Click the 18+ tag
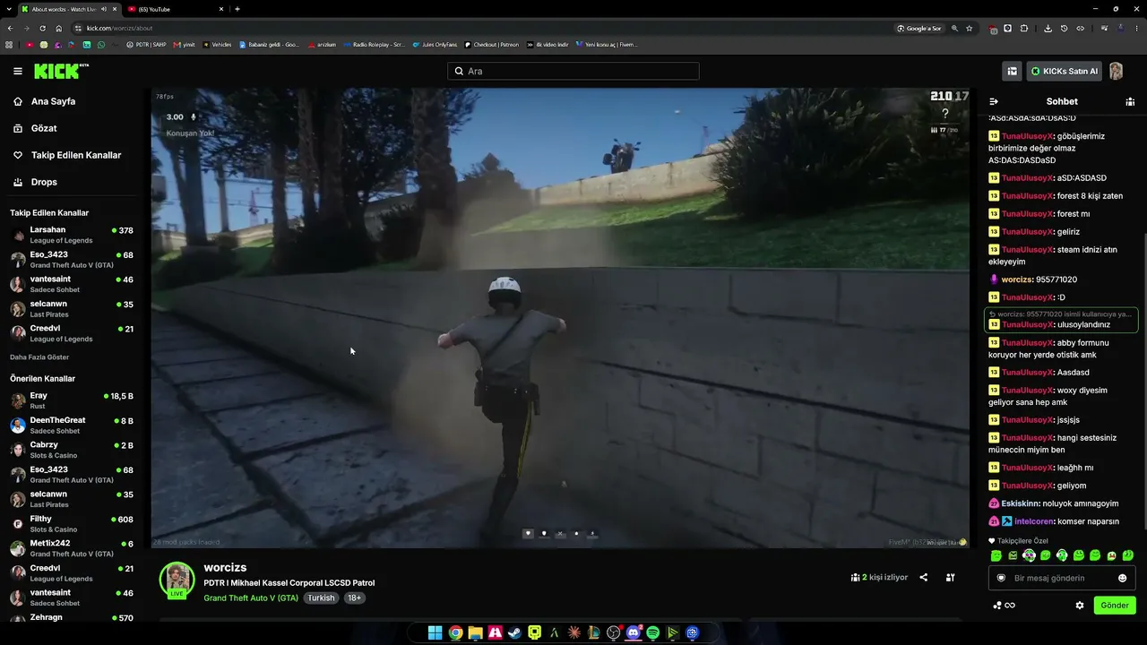1147x645 pixels. tap(354, 598)
